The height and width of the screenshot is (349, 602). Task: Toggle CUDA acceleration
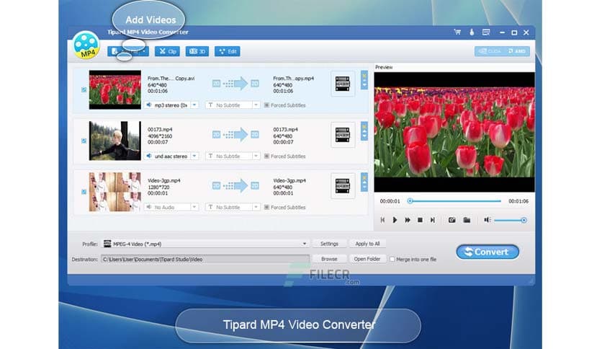point(490,51)
